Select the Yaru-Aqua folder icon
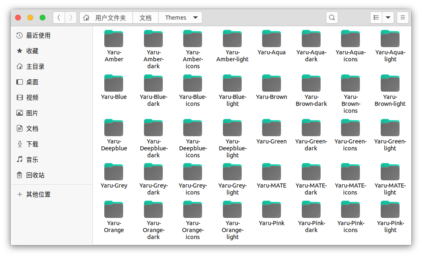422x257 pixels. pyautogui.click(x=271, y=38)
